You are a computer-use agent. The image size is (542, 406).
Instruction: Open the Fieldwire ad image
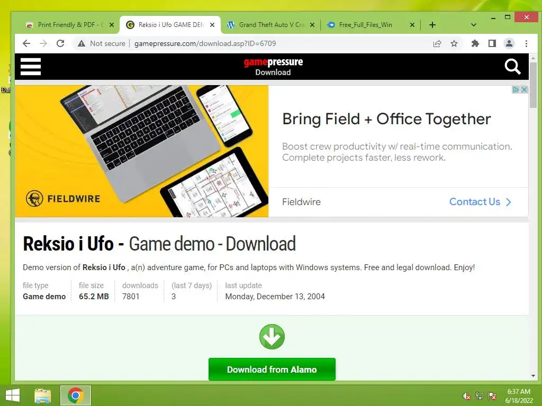coord(142,151)
